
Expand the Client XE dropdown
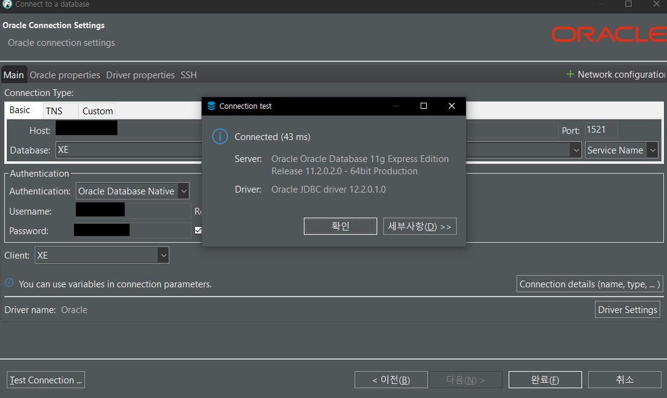tap(163, 256)
